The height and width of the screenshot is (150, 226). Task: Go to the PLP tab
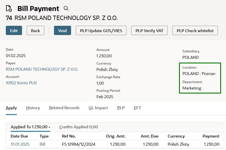coord(121,108)
